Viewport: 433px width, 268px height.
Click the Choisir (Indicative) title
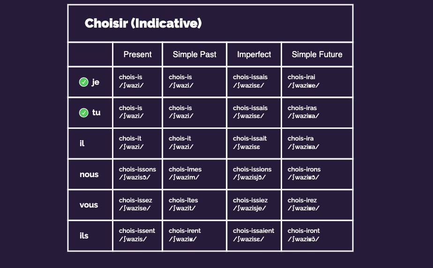pyautogui.click(x=143, y=23)
